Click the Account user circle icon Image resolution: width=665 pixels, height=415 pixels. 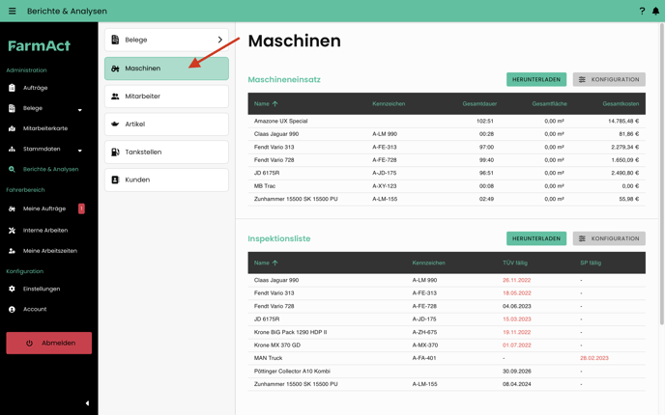click(x=12, y=309)
